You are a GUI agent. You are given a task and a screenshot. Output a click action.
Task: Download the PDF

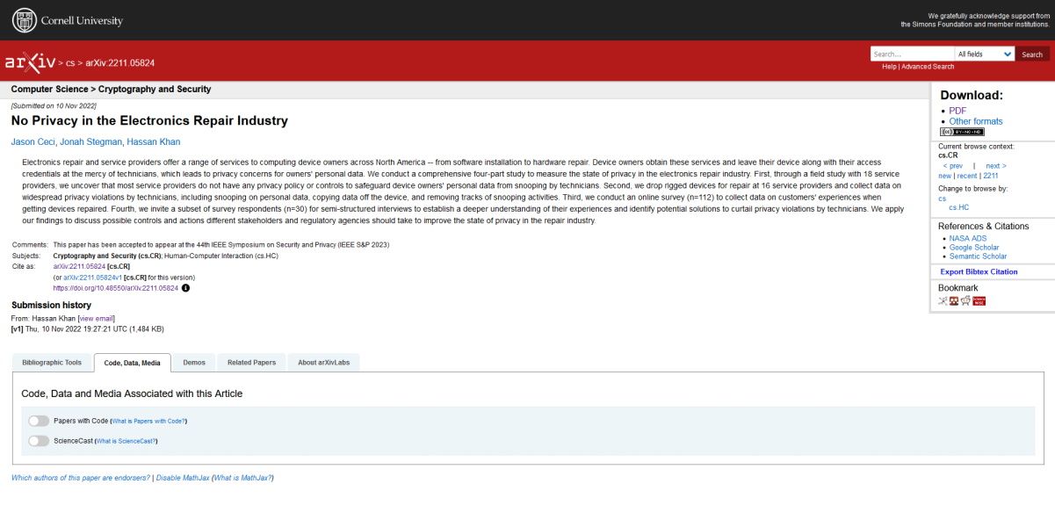[957, 111]
